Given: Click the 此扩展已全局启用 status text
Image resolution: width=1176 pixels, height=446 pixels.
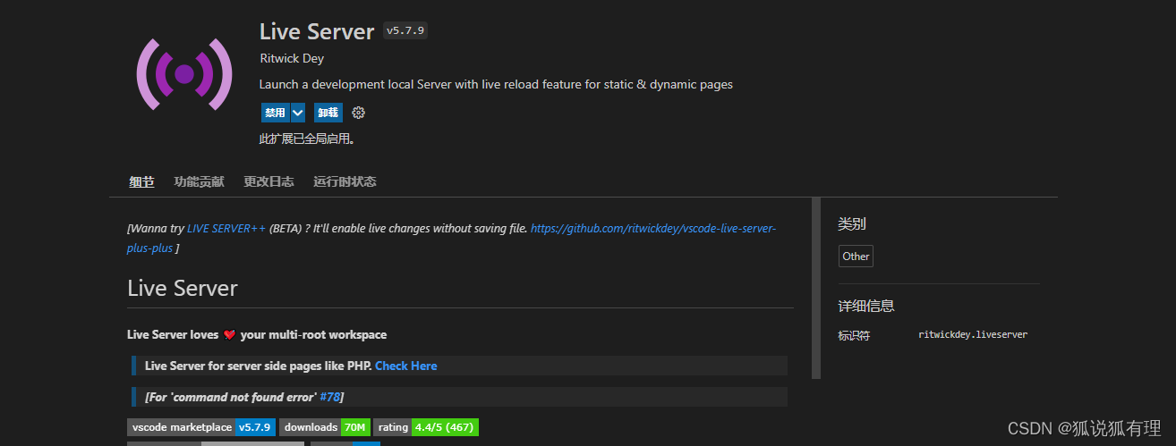Looking at the screenshot, I should (307, 139).
